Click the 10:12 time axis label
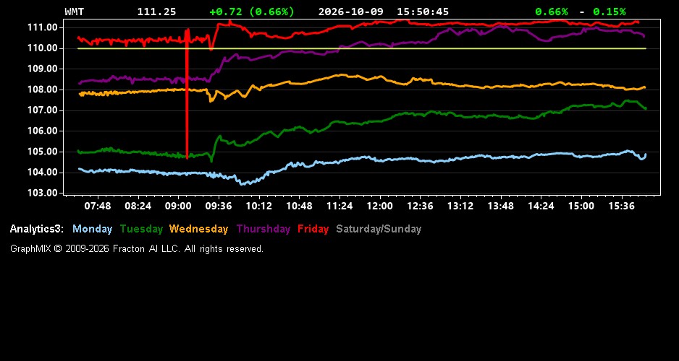This screenshot has height=361, width=679. [x=259, y=206]
